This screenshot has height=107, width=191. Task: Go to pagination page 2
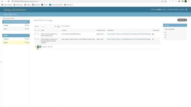[38, 47]
